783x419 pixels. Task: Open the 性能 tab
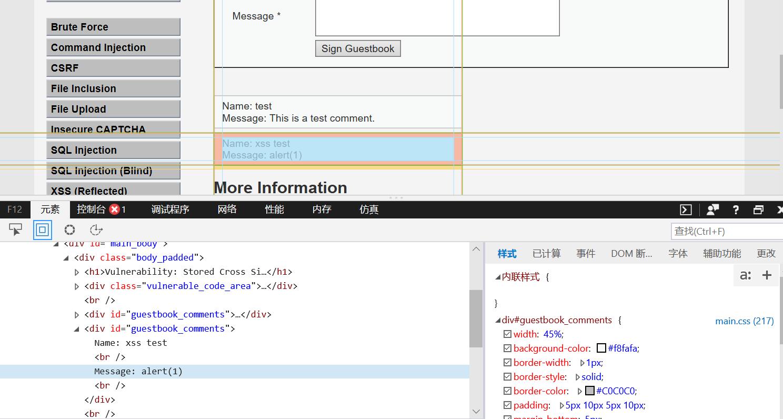(x=274, y=209)
